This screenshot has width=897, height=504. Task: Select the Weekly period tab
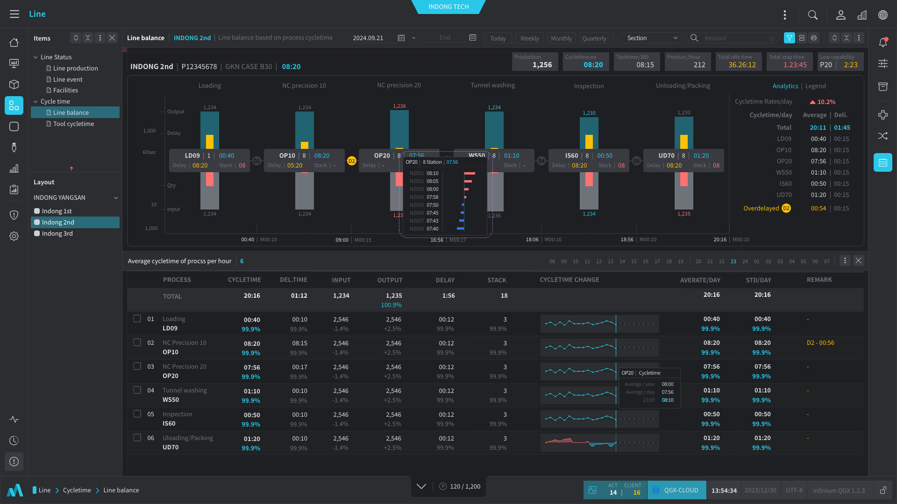(529, 38)
